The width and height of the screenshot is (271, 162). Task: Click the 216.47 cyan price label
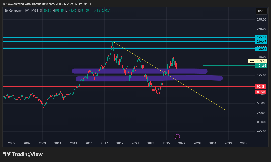(x=261, y=41)
